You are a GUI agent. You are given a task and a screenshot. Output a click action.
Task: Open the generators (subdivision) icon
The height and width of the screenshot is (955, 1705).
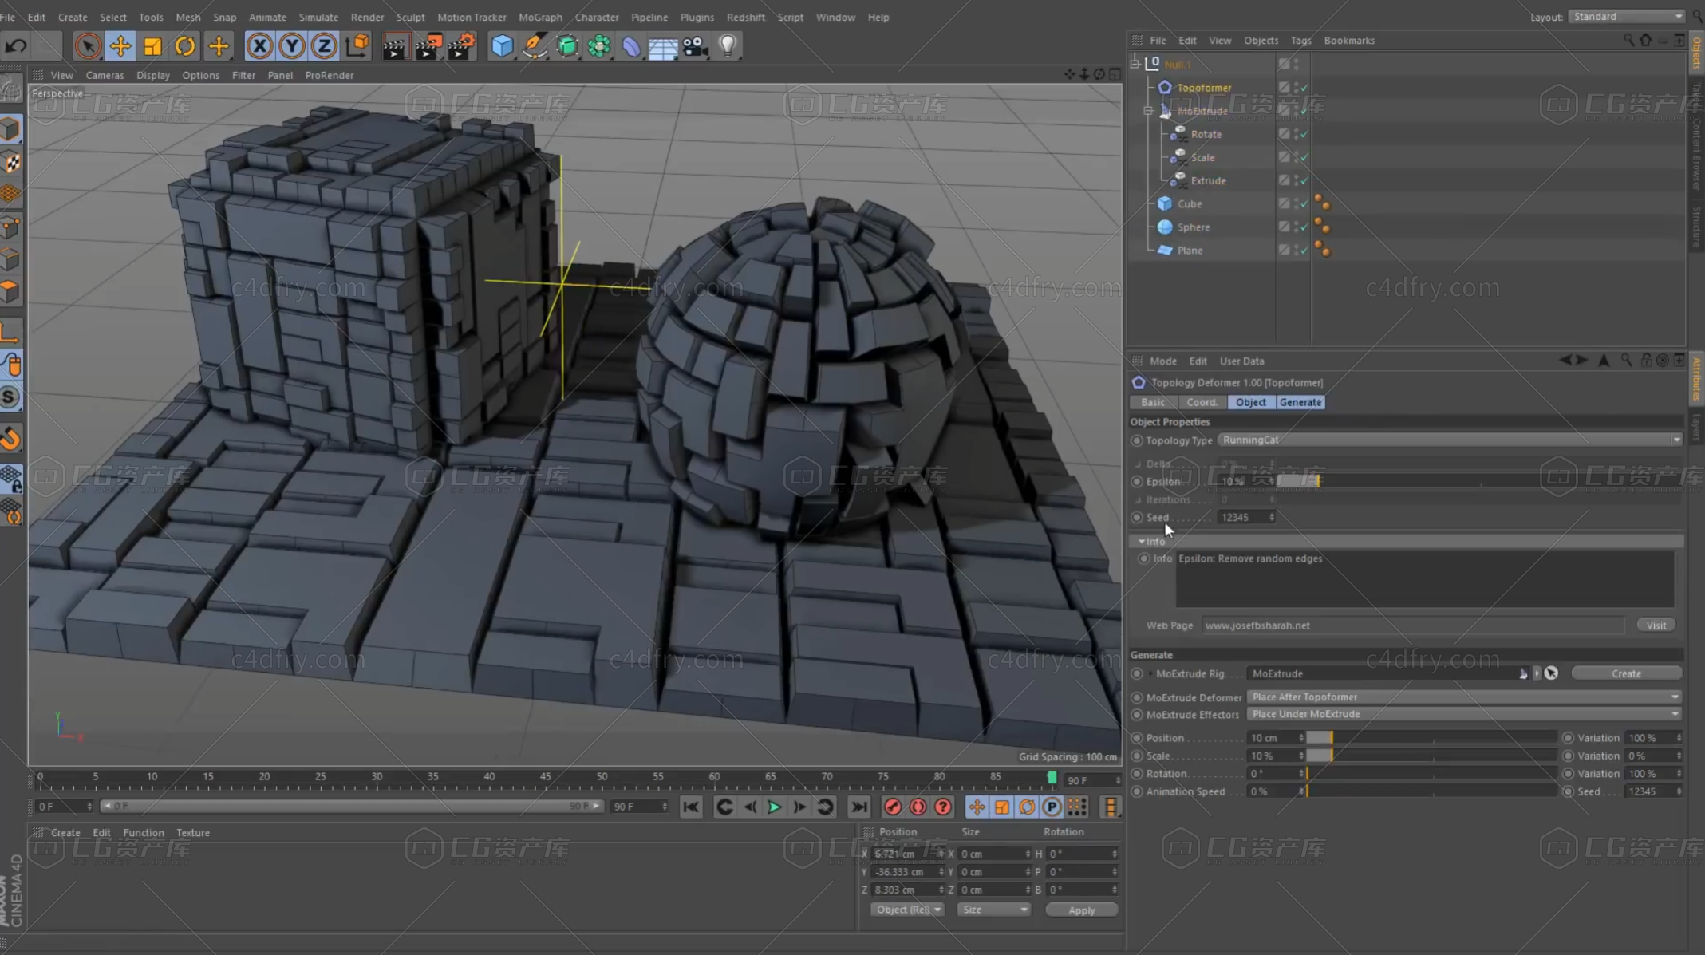566,46
